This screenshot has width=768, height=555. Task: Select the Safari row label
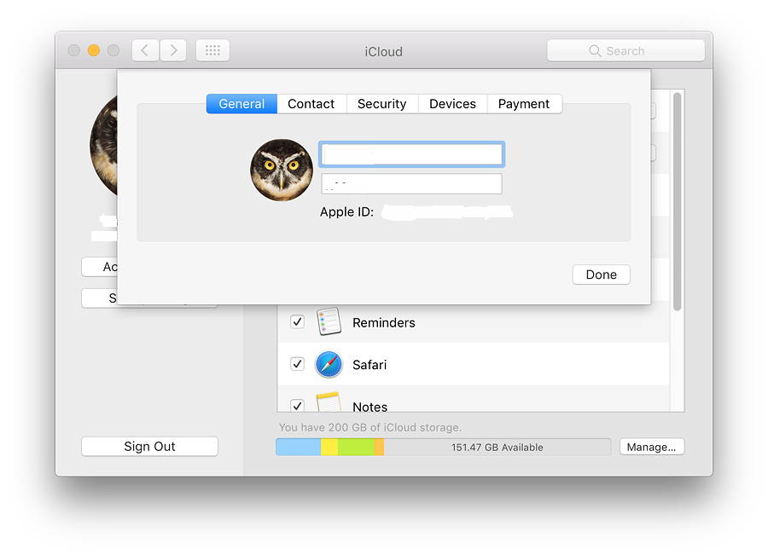click(x=369, y=365)
